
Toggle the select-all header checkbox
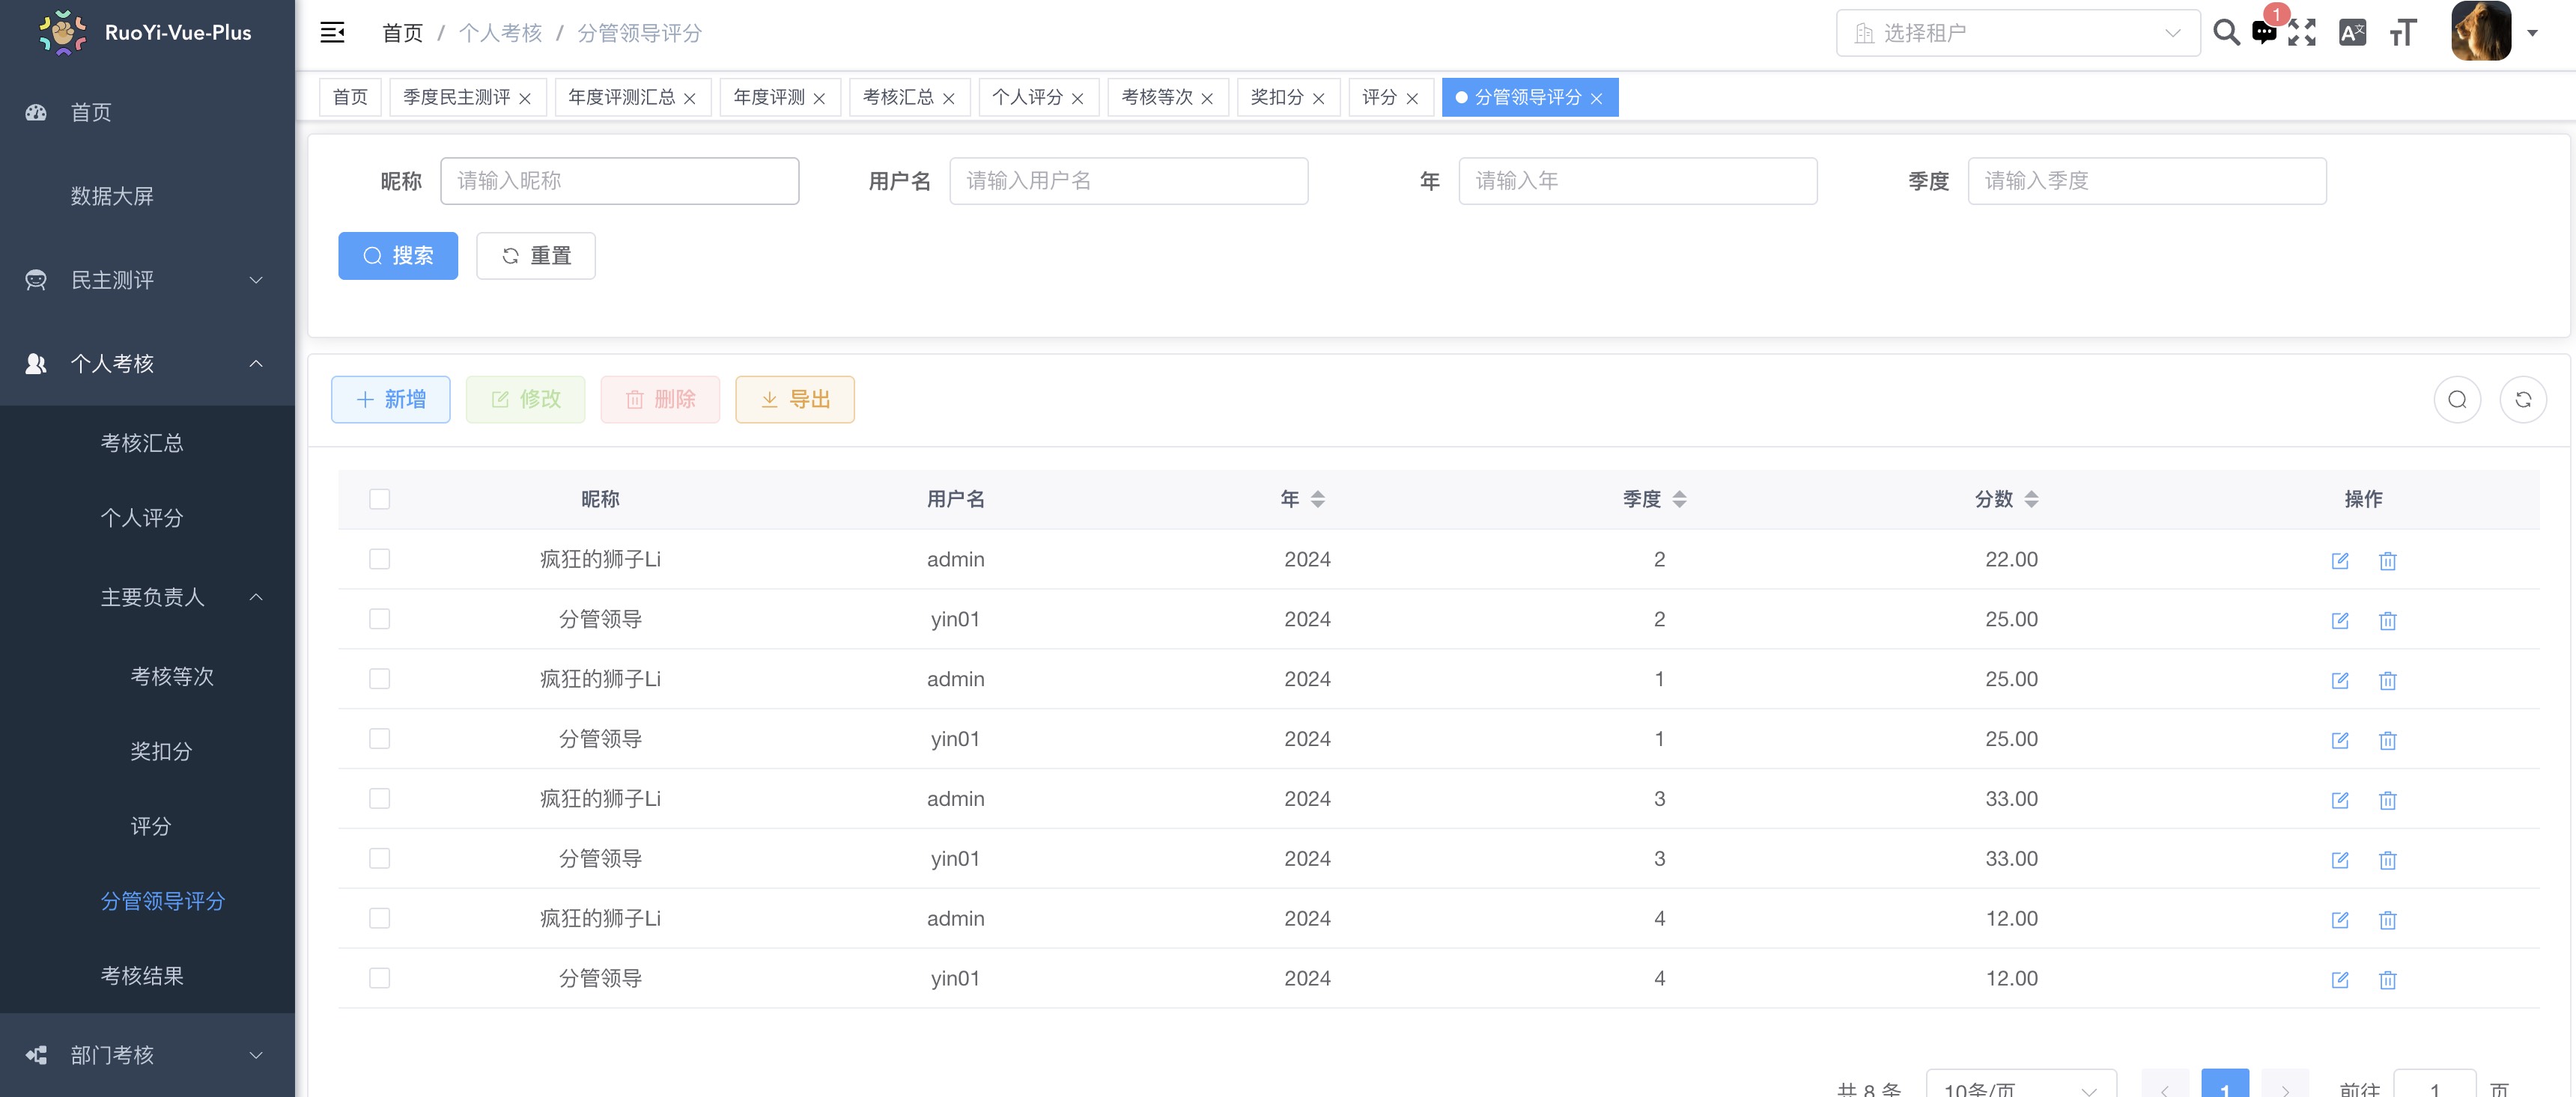pos(379,498)
